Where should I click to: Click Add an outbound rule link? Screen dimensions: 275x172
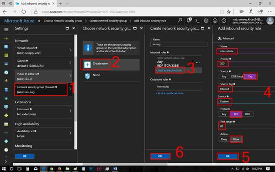[x=169, y=93]
